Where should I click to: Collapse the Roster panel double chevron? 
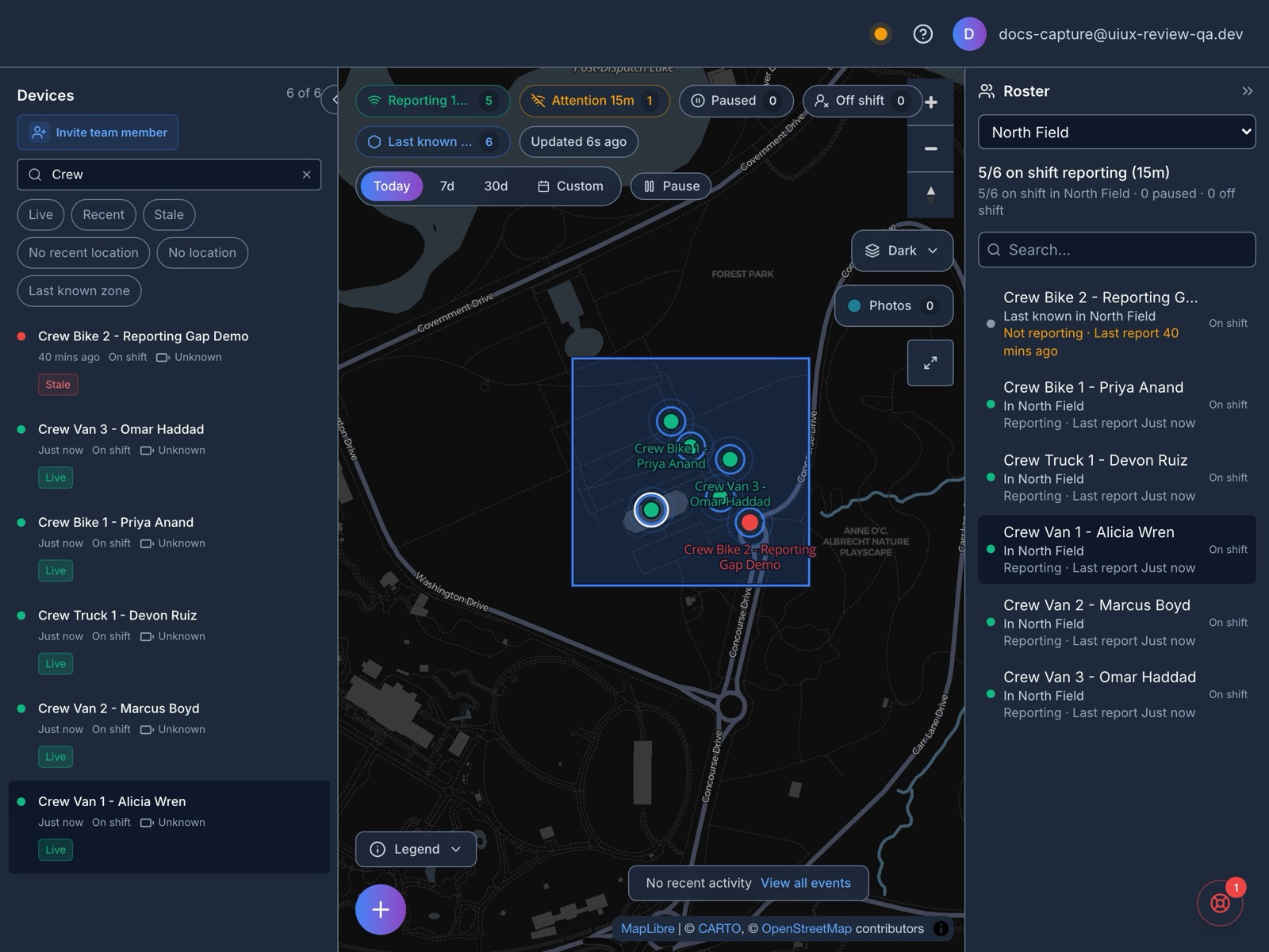point(1247,91)
